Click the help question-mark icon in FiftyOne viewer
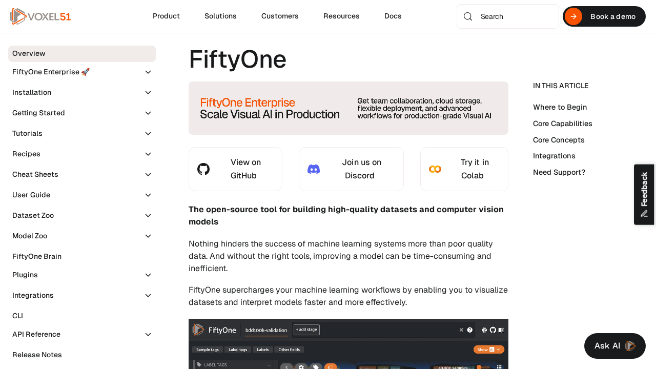The width and height of the screenshot is (656, 369). point(470,330)
